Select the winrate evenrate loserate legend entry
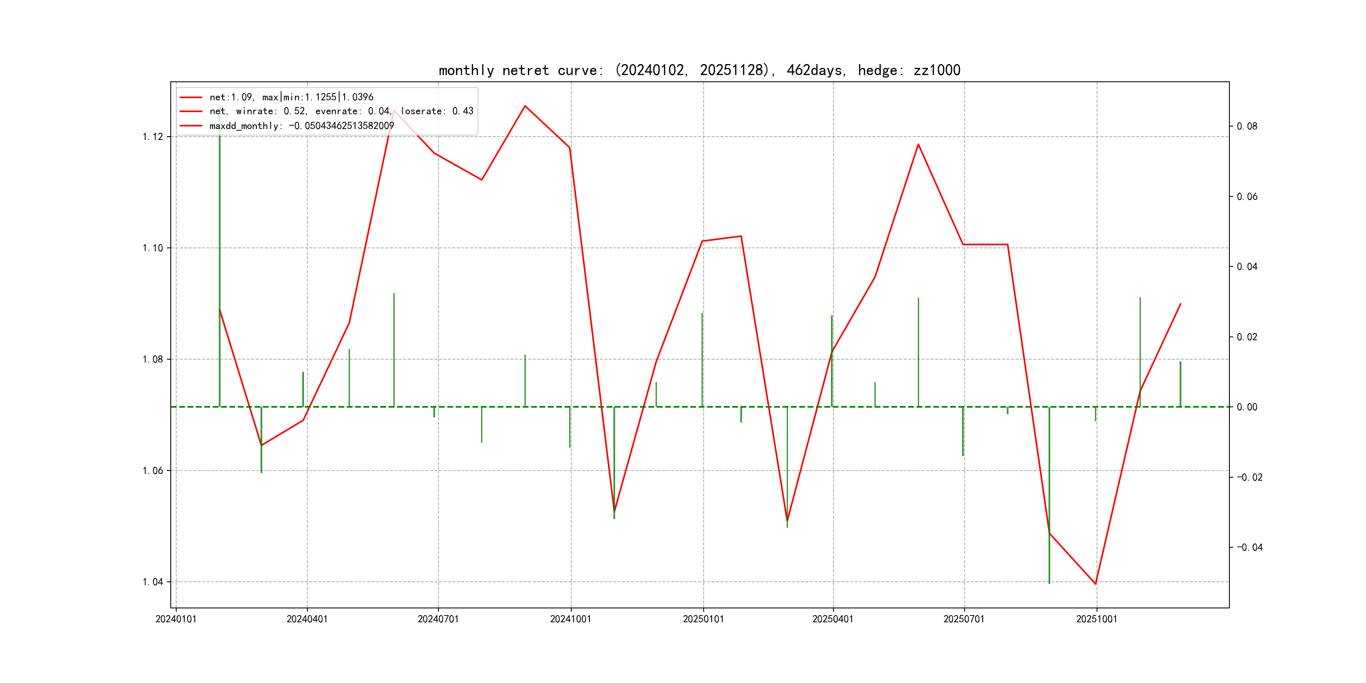The height and width of the screenshot is (683, 1366). pyautogui.click(x=341, y=111)
